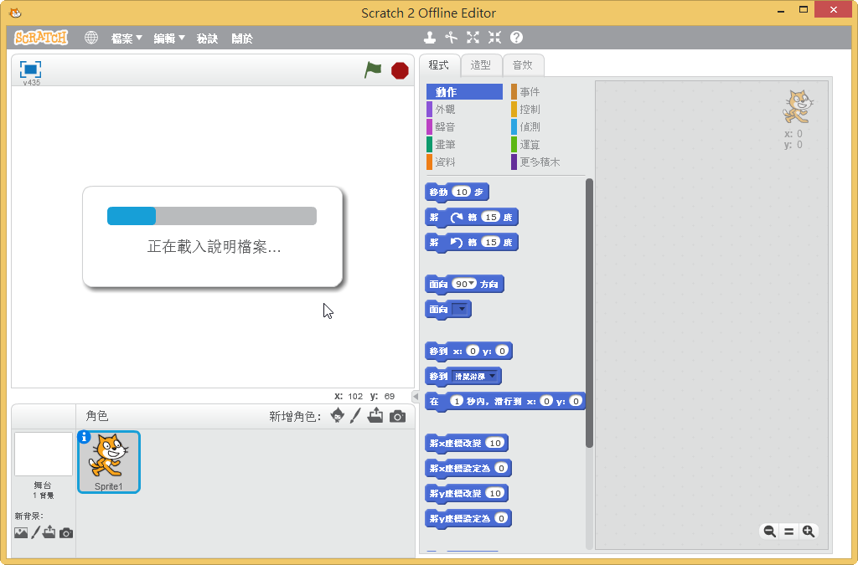Collapse the stage using the small triangle
Image resolution: width=858 pixels, height=565 pixels.
(x=416, y=397)
